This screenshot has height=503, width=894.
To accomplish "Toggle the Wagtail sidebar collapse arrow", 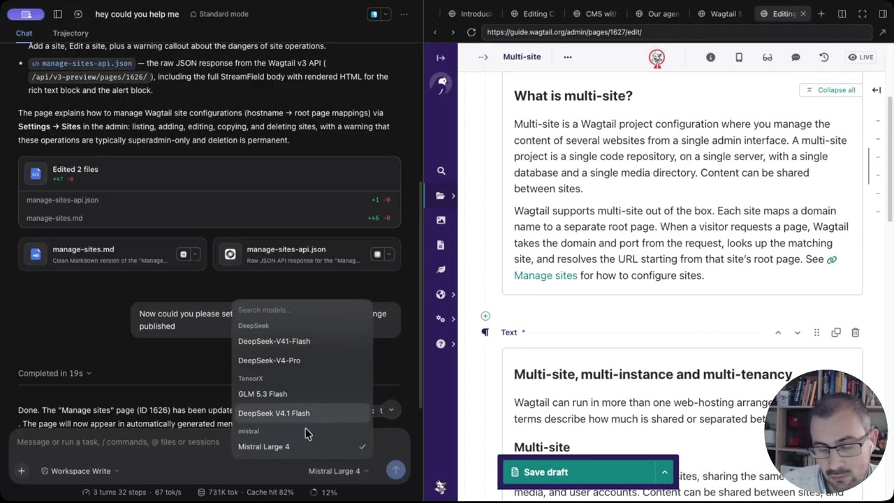I will (x=441, y=57).
